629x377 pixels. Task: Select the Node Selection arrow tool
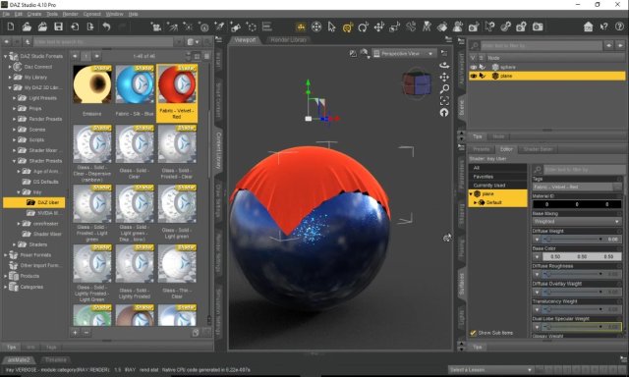(331, 27)
